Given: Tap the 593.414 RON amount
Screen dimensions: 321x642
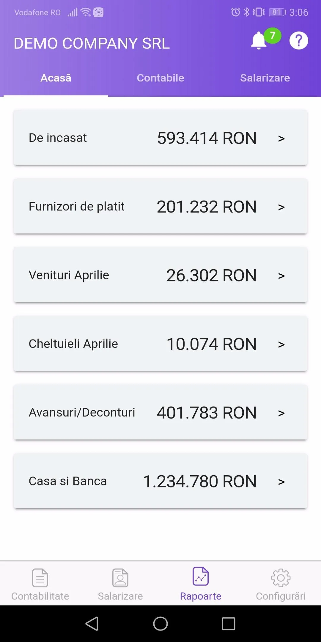Looking at the screenshot, I should (207, 138).
